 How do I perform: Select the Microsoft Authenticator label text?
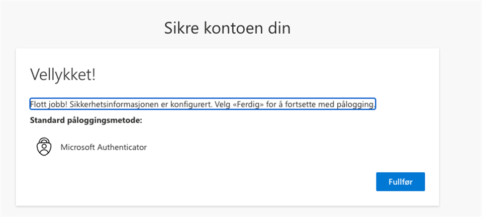pos(104,147)
